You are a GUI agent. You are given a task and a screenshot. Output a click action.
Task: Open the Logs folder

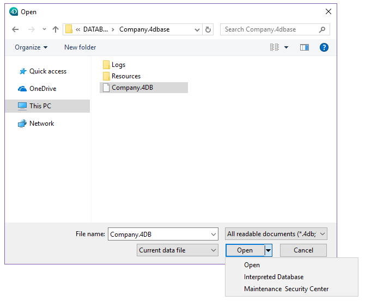coord(118,65)
